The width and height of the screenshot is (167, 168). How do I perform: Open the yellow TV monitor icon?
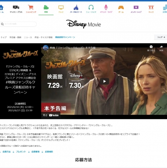[x=61, y=8]
